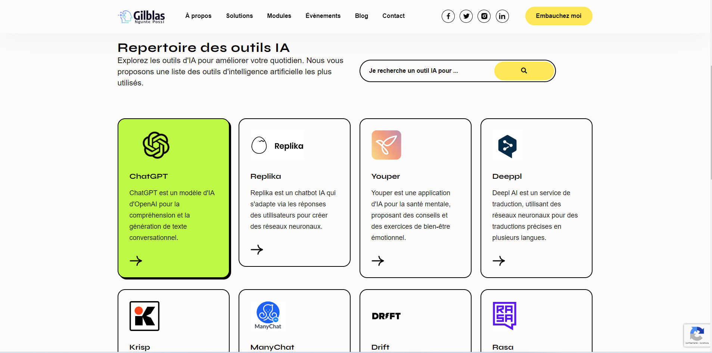712x353 pixels.
Task: Click the ChatGPT logo icon
Action: pyautogui.click(x=156, y=145)
